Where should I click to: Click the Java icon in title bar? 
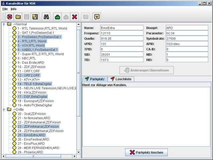click(x=4, y=3)
